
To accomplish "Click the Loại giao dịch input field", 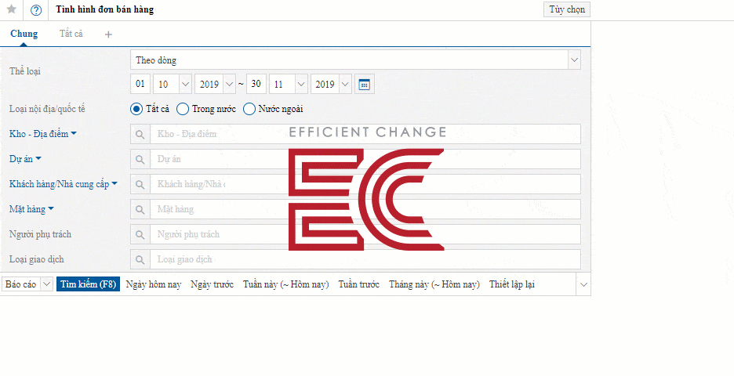I will [x=365, y=259].
